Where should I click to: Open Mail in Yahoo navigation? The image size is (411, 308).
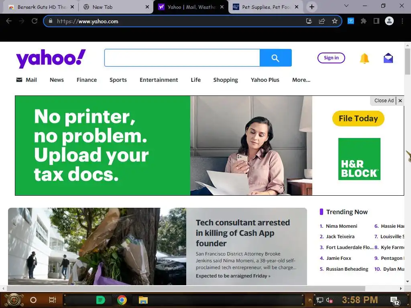coord(26,80)
